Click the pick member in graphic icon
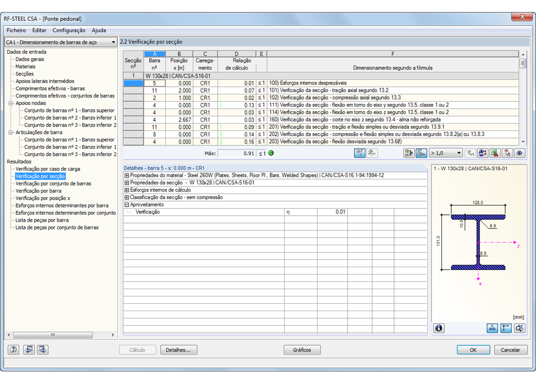The height and width of the screenshot is (384, 536). click(507, 153)
